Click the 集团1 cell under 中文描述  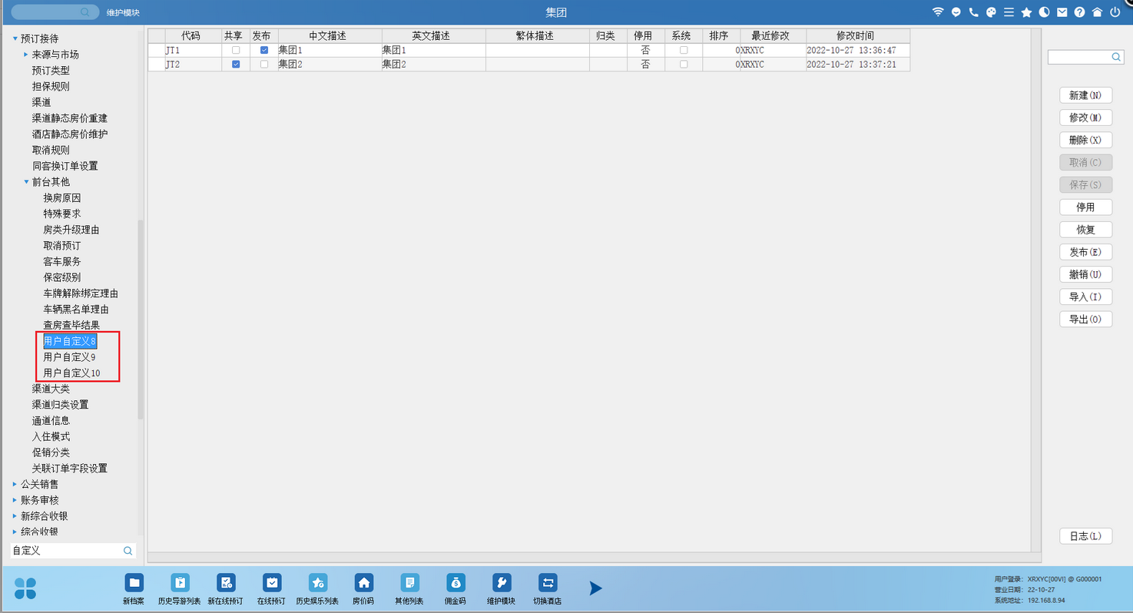(330, 50)
